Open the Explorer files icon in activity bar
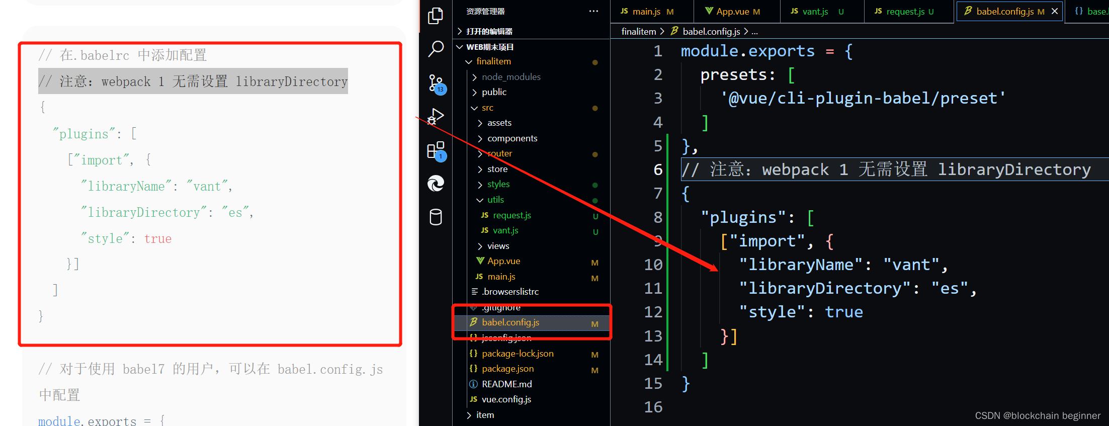 pyautogui.click(x=436, y=16)
